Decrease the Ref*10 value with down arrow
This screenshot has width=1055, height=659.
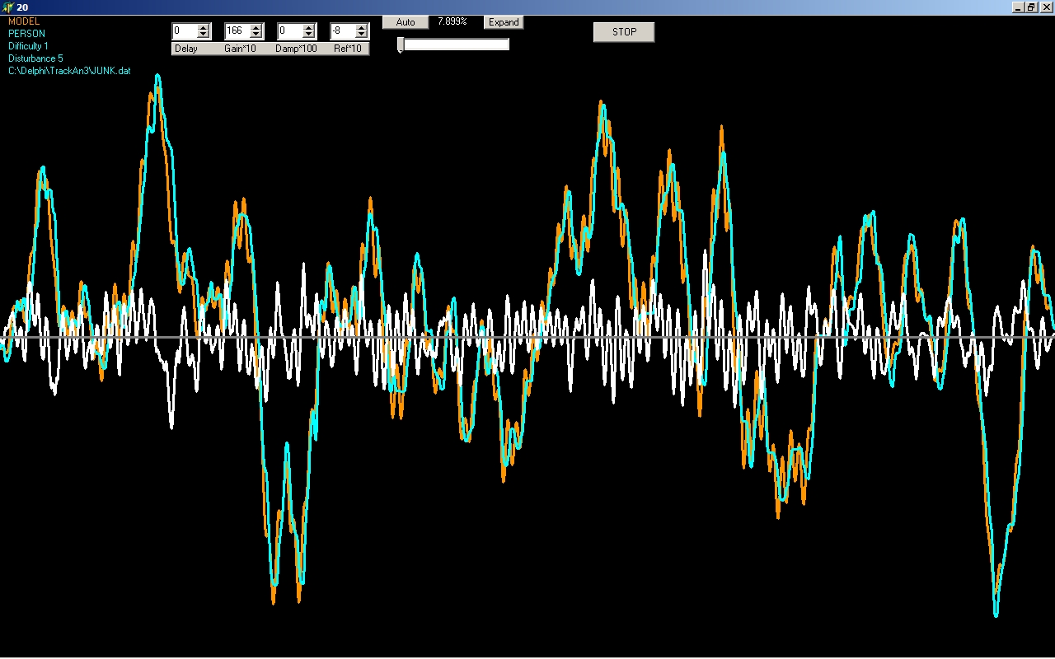click(x=361, y=35)
